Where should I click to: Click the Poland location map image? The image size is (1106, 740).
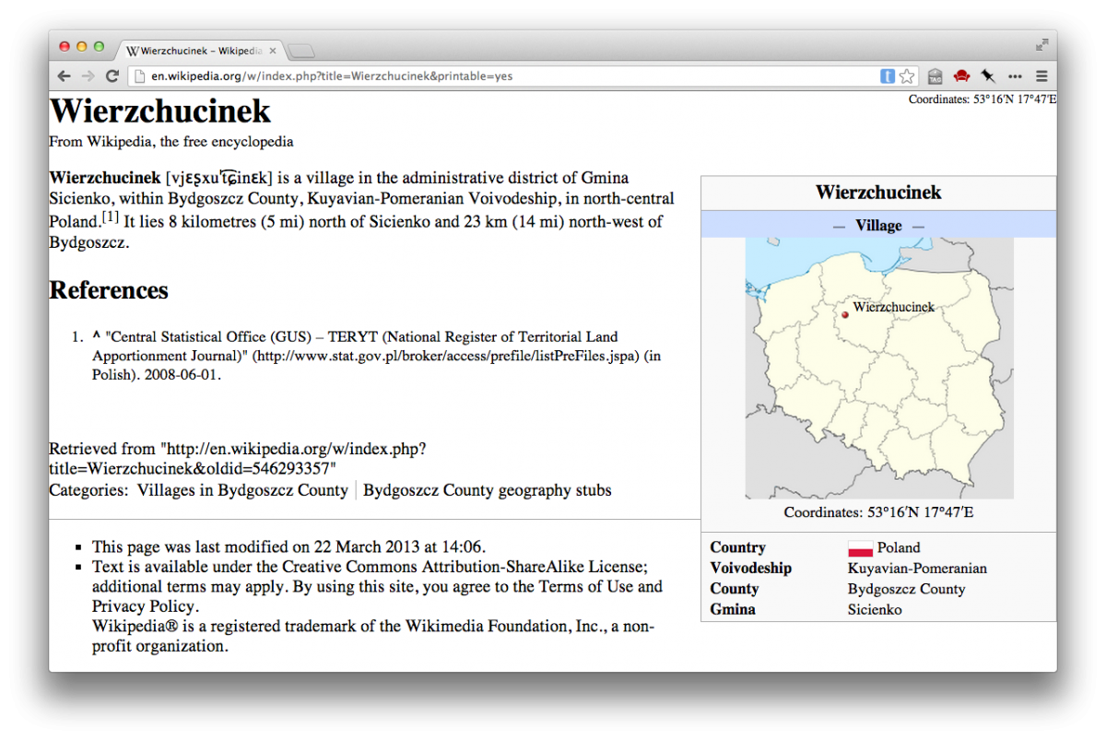(878, 369)
